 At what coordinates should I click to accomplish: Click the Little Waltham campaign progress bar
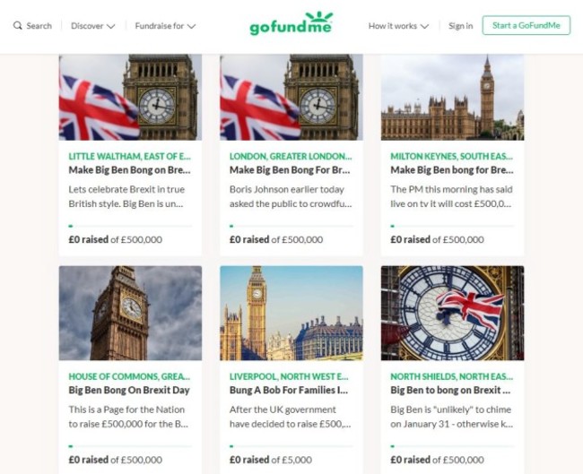[131, 226]
